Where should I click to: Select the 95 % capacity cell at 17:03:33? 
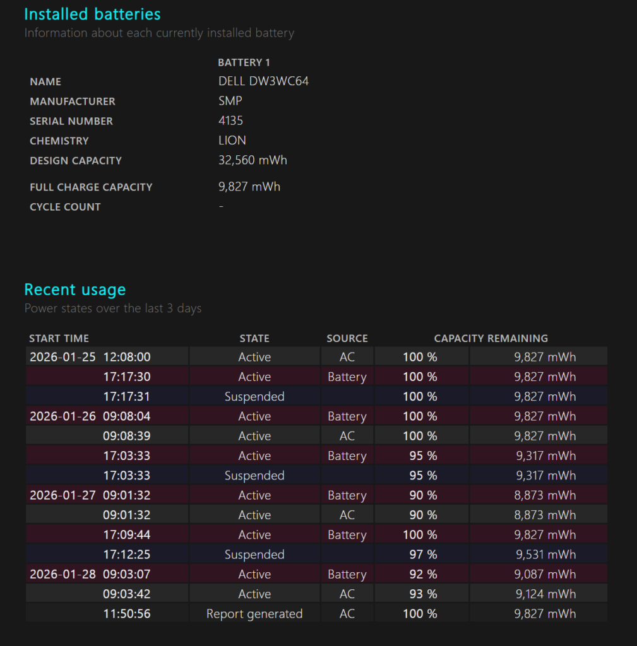[420, 455]
